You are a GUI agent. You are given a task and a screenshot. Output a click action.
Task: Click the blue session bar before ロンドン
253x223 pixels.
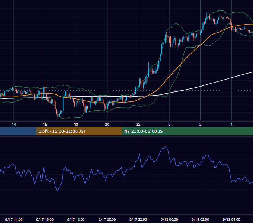tap(18, 131)
